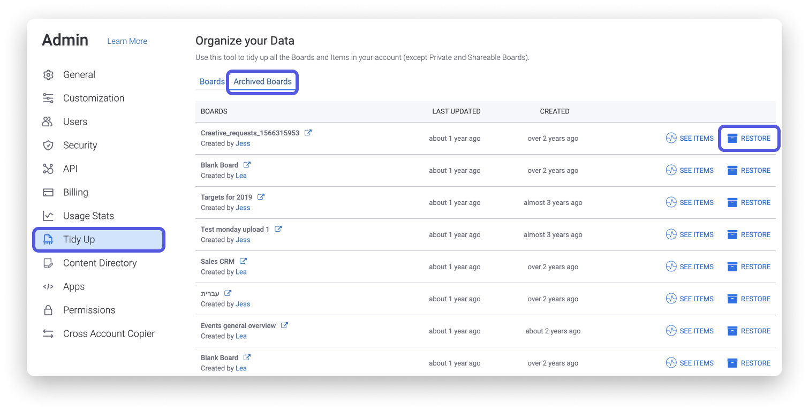Screen dimensions: 809x411
Task: Open external link icon for Sales CRM
Action: coord(243,261)
